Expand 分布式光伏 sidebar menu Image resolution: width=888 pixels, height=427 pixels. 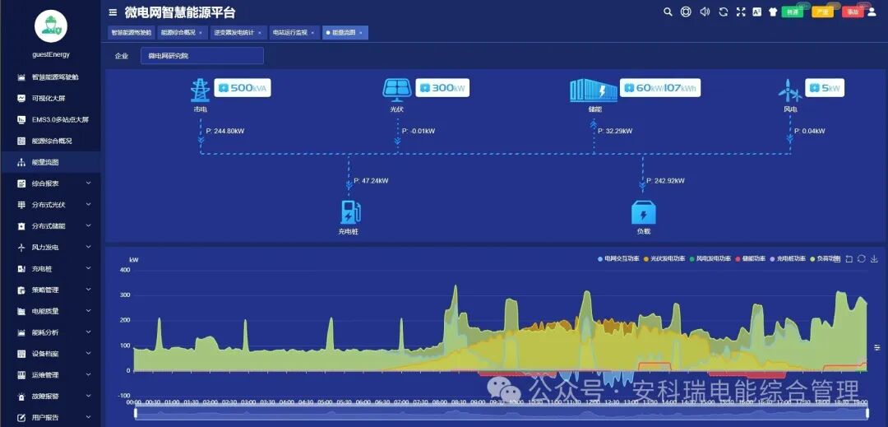(51, 205)
